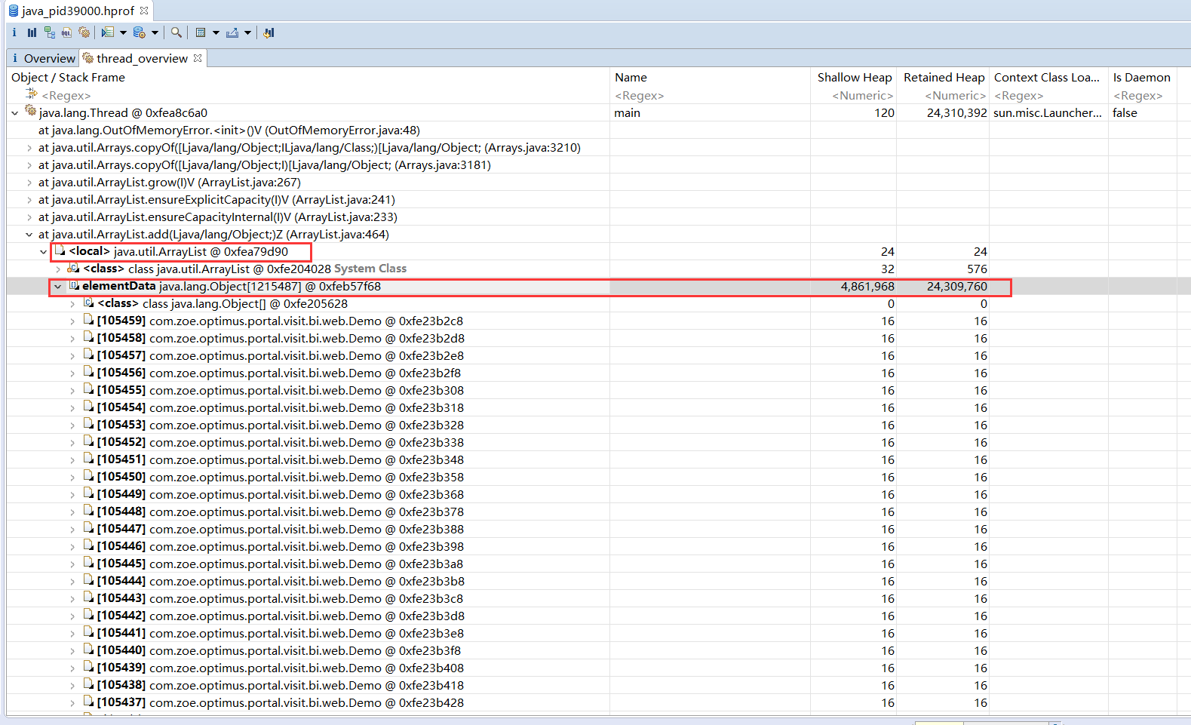Collapse the local java.util.ArrayList node
Viewport: 1191px width, 725px height.
(44, 252)
